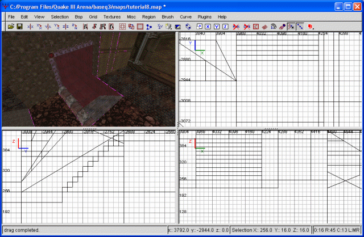Toggle the first red-crossed don't-select icon
364x237 pixels.
(236, 27)
